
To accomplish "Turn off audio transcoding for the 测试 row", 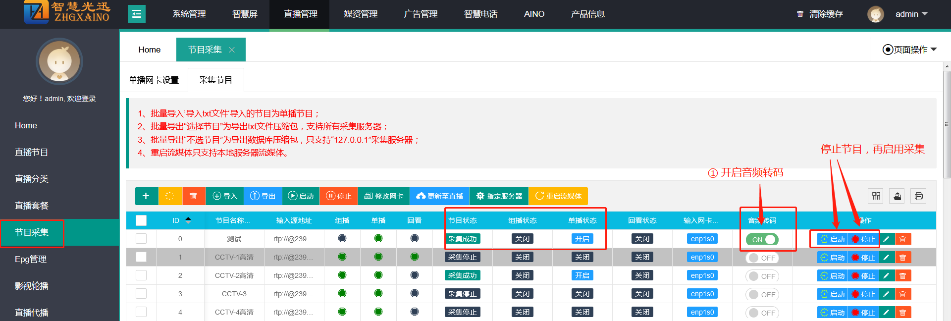I will (762, 239).
